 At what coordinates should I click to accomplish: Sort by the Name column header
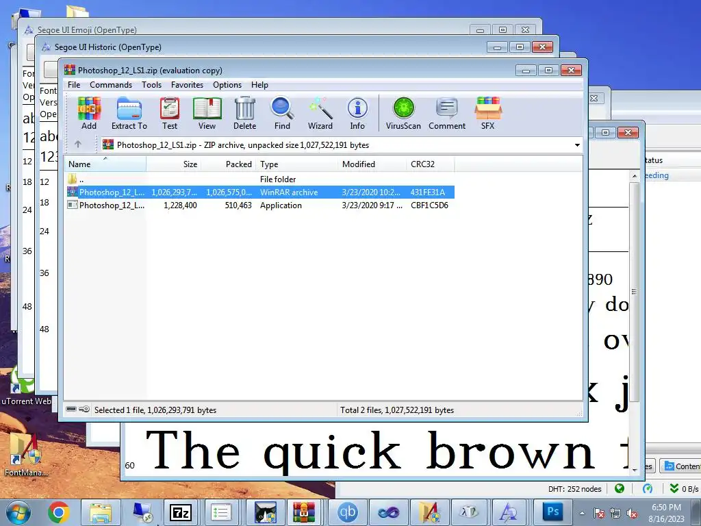point(105,164)
